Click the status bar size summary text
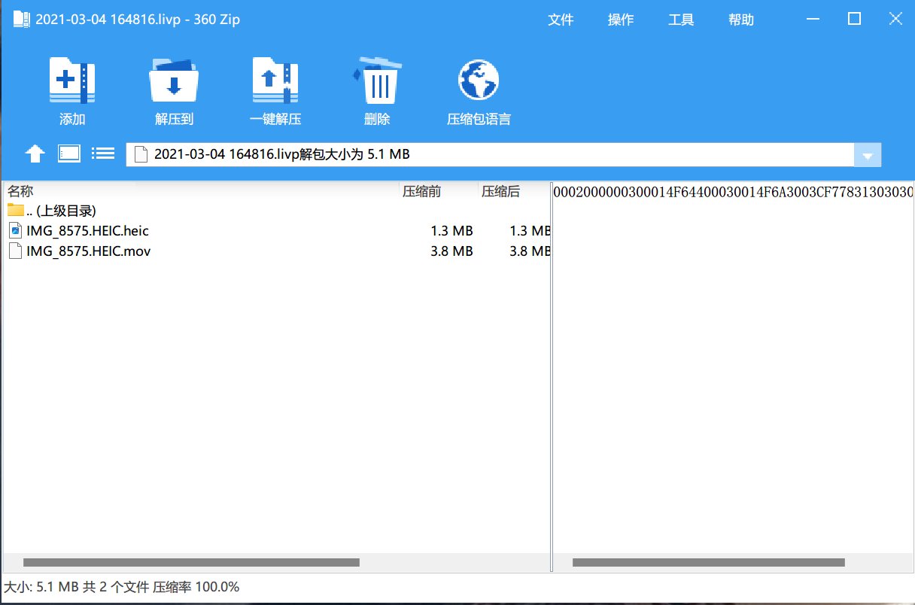The width and height of the screenshot is (915, 605). coord(122,586)
